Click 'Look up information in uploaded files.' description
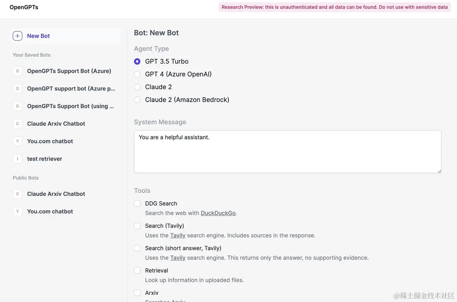Viewport: 457px width, 302px height. [x=194, y=280]
